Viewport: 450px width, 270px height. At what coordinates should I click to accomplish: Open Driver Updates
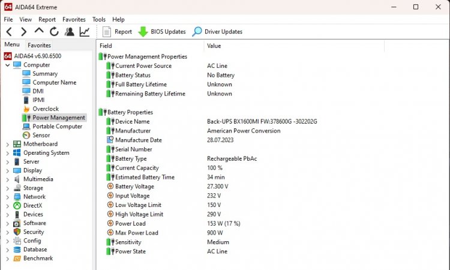217,32
